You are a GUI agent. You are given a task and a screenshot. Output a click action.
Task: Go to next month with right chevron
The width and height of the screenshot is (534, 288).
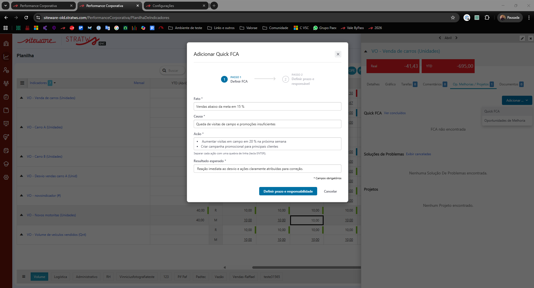click(457, 38)
